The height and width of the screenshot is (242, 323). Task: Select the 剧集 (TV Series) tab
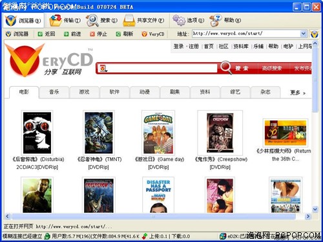174,92
